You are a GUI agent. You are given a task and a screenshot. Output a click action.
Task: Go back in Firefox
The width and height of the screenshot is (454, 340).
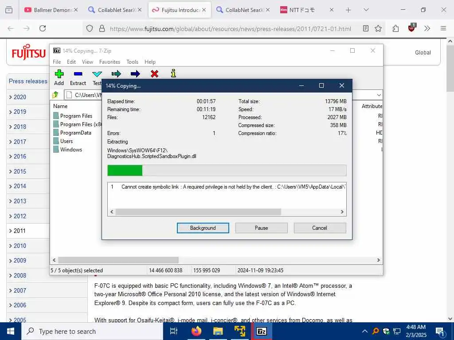(x=11, y=28)
